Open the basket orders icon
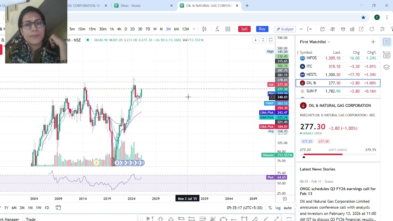Viewport: 393px width, 221px height. (x=343, y=29)
